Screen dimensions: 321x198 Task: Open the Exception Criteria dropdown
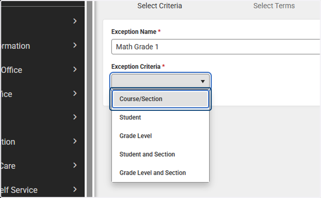click(160, 81)
